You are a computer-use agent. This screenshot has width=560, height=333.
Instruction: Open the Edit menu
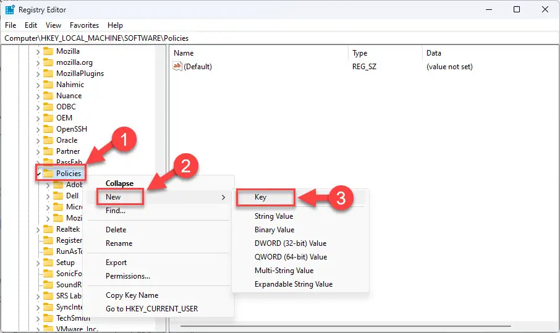31,25
